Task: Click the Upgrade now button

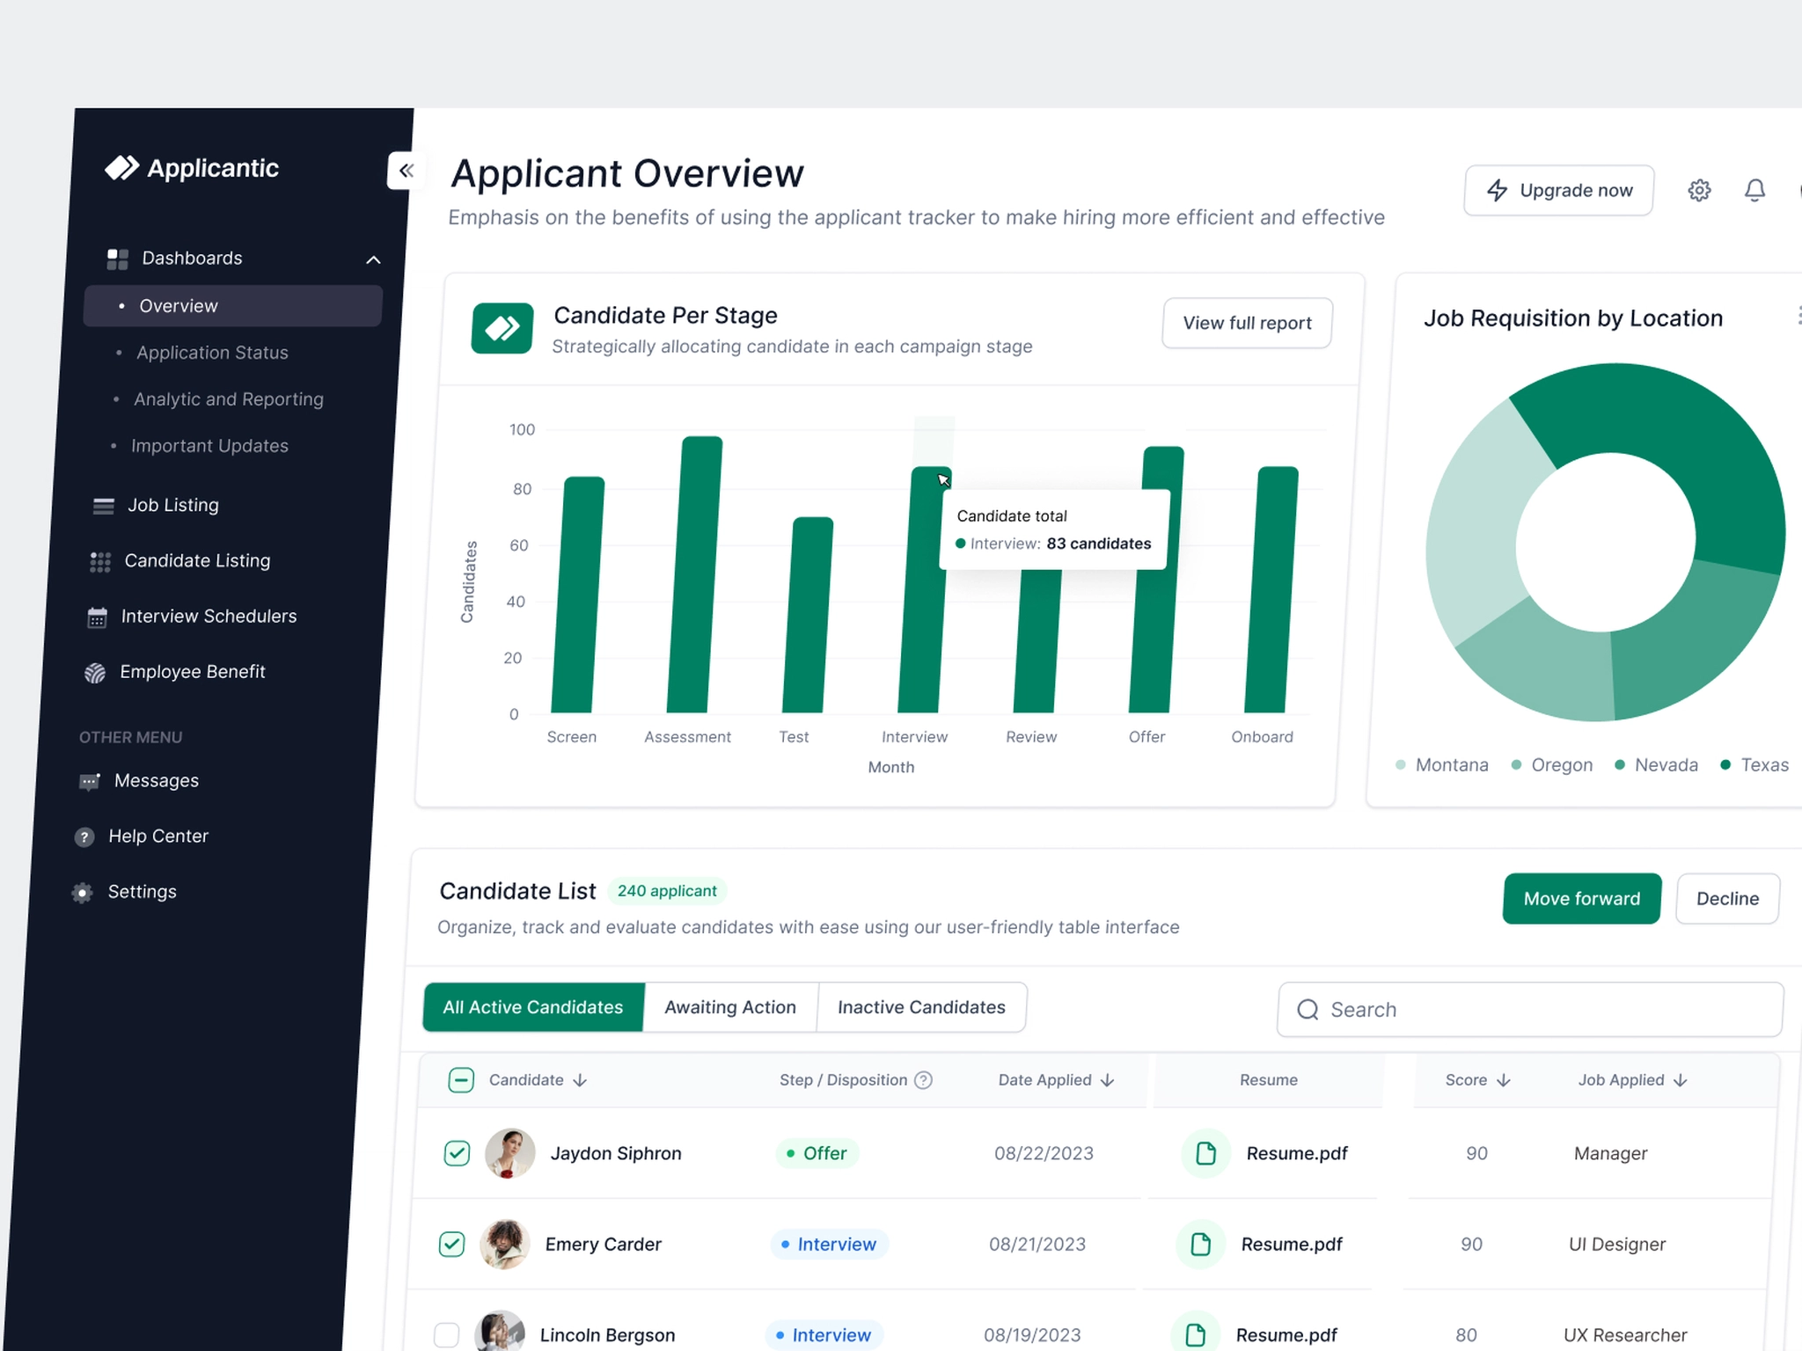Action: (1559, 190)
